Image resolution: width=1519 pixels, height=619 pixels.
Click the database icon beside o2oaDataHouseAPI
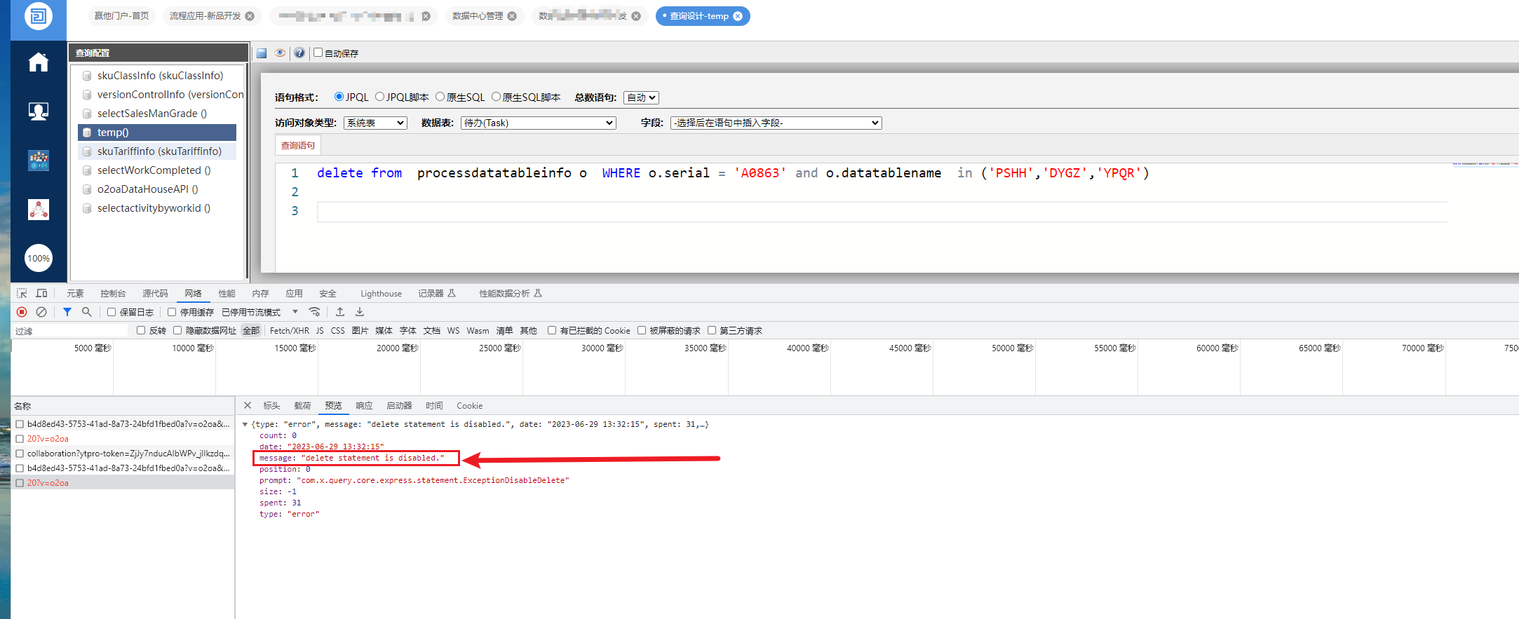point(87,189)
